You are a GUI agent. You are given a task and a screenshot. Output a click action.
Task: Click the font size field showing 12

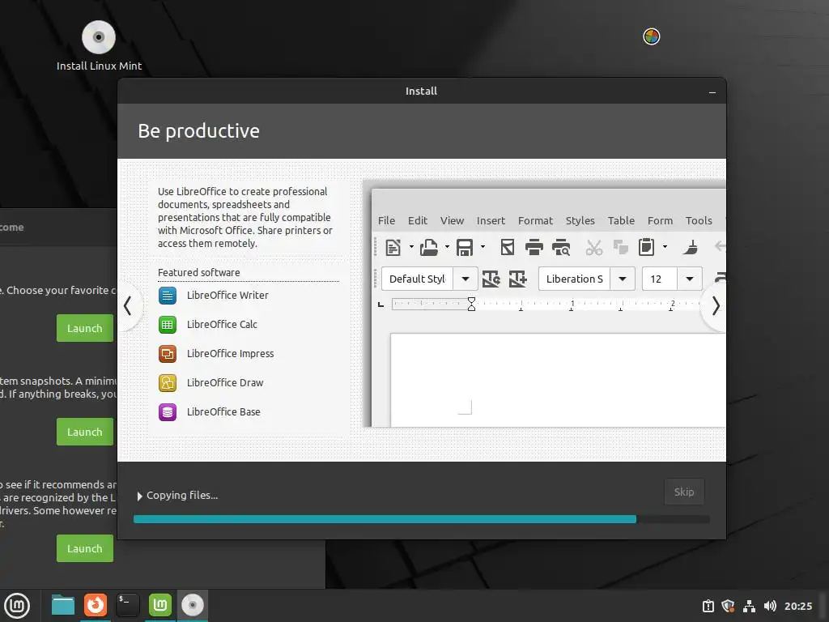click(659, 279)
